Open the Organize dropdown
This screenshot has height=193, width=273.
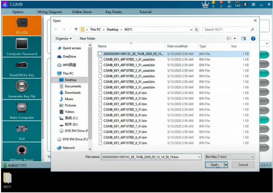point(64,39)
